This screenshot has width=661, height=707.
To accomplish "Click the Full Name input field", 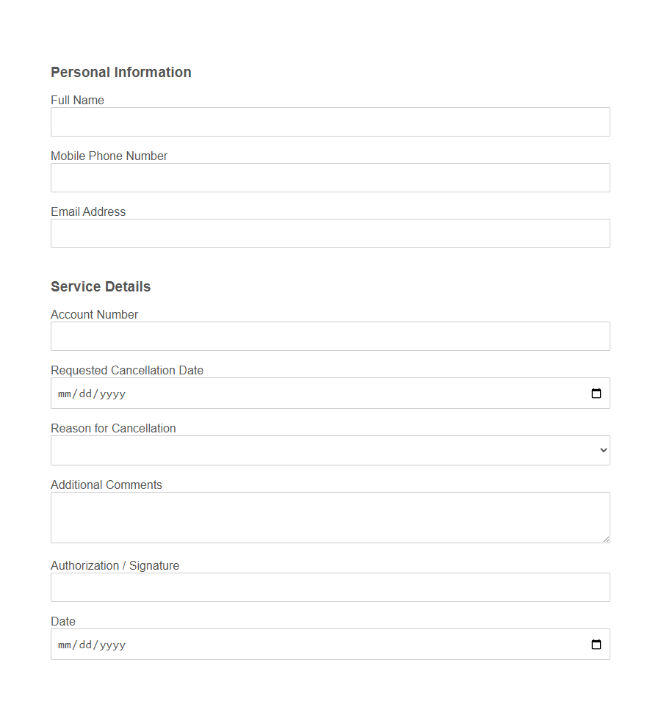I will tap(330, 122).
